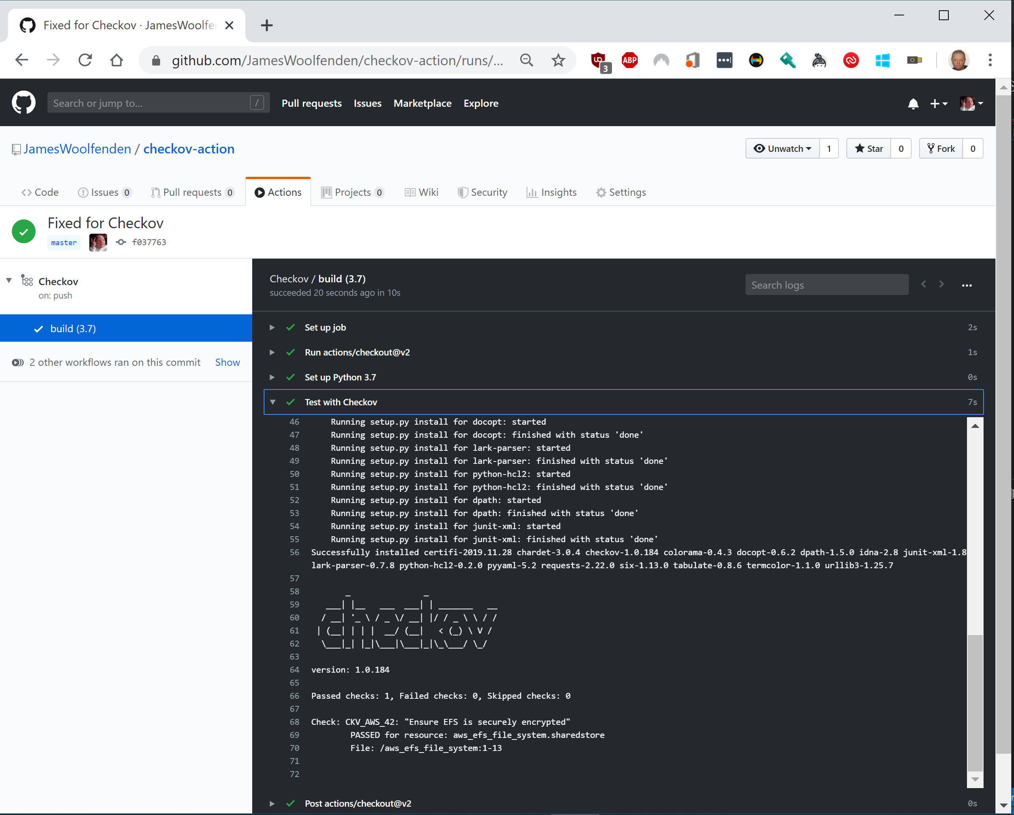The width and height of the screenshot is (1014, 815).
Task: Click the Chrome profile avatar
Action: pyautogui.click(x=959, y=60)
